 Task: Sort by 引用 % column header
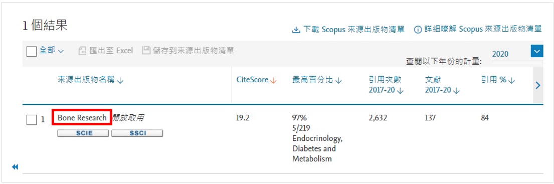pyautogui.click(x=498, y=80)
